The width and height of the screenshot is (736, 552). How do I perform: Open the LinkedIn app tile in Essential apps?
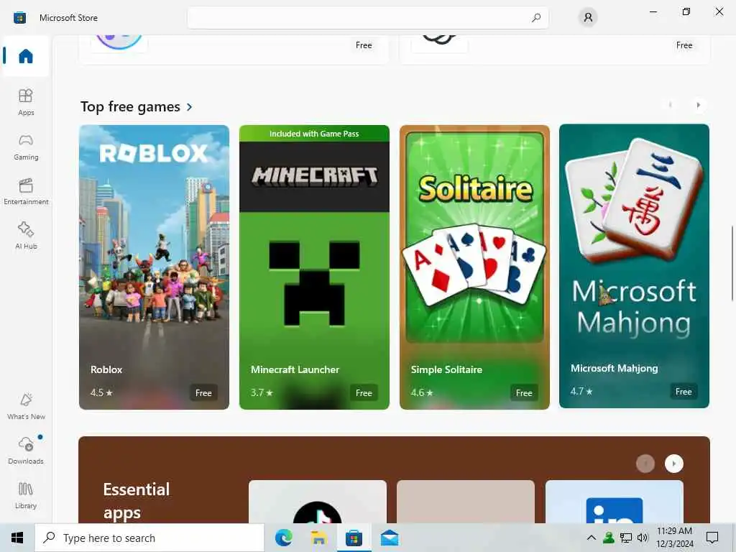coord(614,502)
